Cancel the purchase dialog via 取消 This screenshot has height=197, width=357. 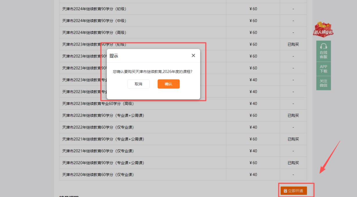click(139, 84)
